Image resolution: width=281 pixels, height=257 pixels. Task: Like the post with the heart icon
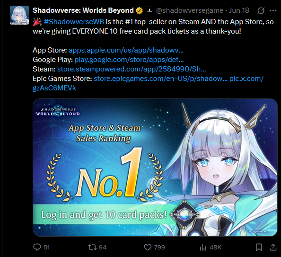(148, 248)
